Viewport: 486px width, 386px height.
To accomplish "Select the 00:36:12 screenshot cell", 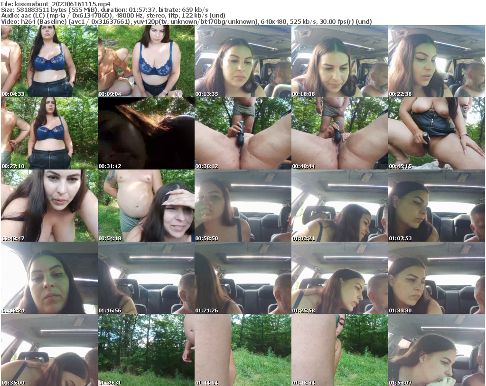I will [242, 133].
